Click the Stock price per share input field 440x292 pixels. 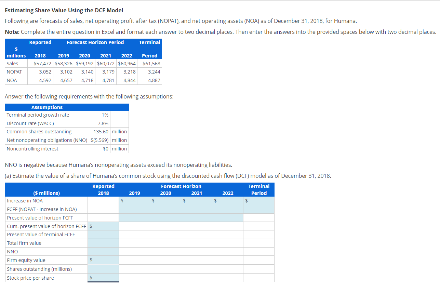103,278
